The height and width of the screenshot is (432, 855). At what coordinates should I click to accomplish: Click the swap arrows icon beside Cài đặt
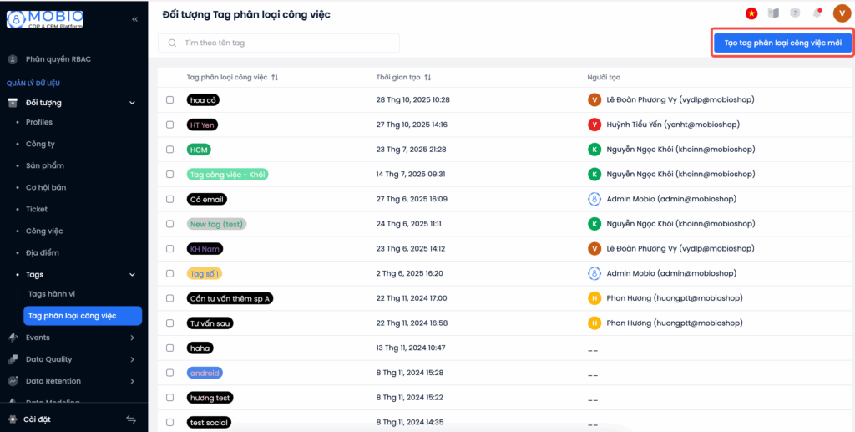tap(131, 419)
